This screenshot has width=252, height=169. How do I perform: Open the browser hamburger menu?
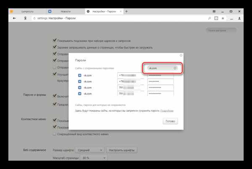(x=214, y=11)
